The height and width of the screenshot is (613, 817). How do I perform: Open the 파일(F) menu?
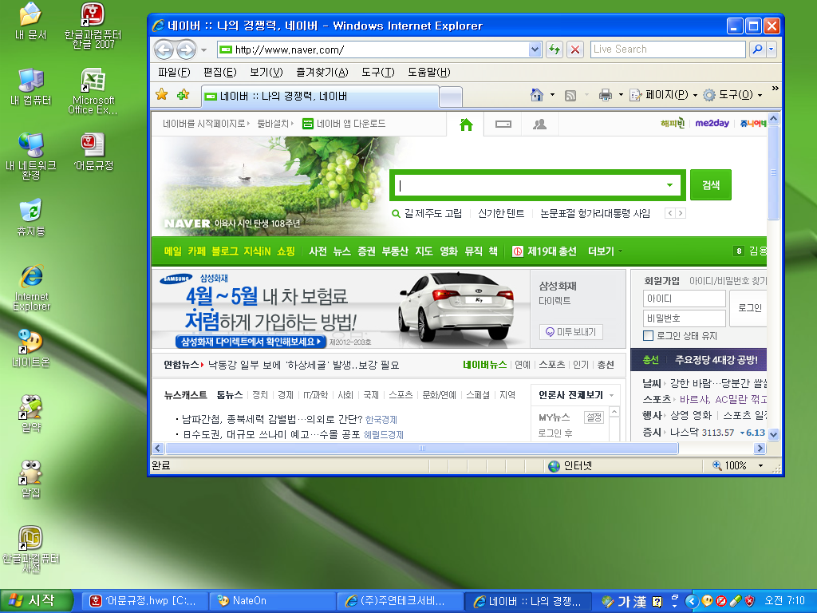pos(174,73)
